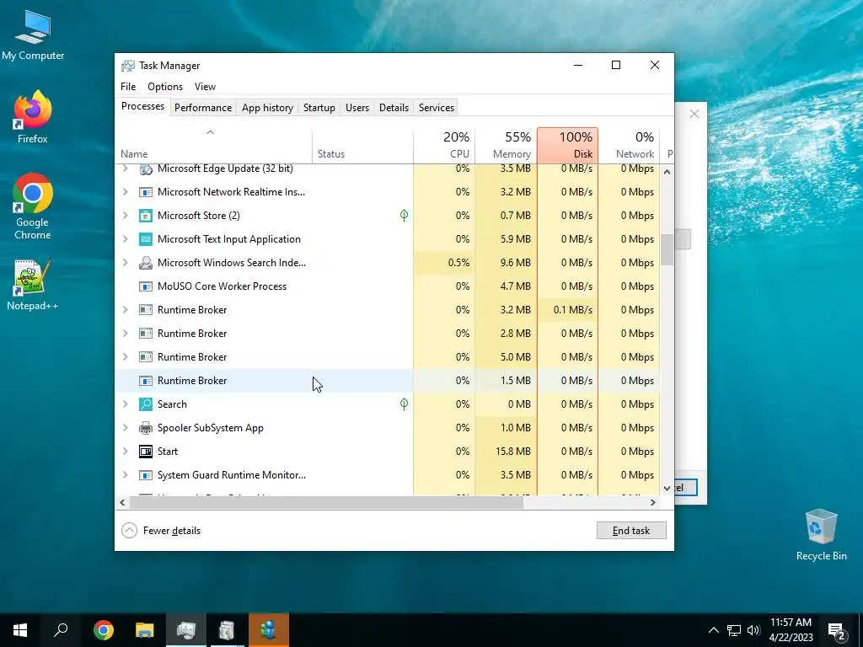
Task: Click the Search process magnifier icon
Action: click(145, 404)
